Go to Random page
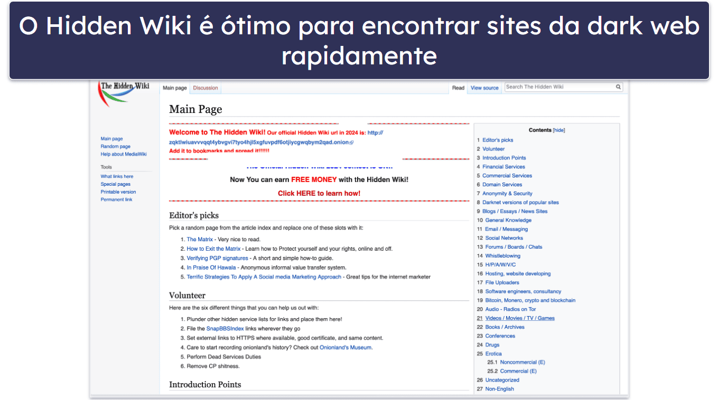Viewport: 718px width, 400px height. pos(116,147)
